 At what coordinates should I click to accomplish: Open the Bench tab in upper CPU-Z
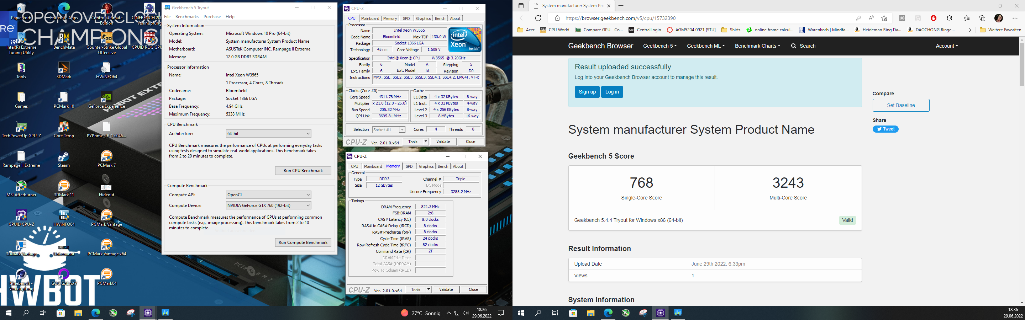(x=440, y=19)
